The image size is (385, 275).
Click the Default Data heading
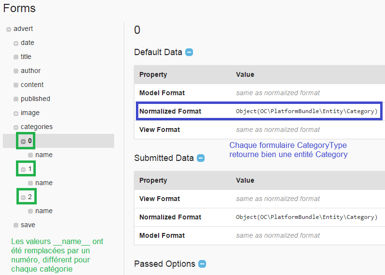(158, 52)
